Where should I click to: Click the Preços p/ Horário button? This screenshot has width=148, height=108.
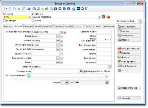[x=129, y=88]
